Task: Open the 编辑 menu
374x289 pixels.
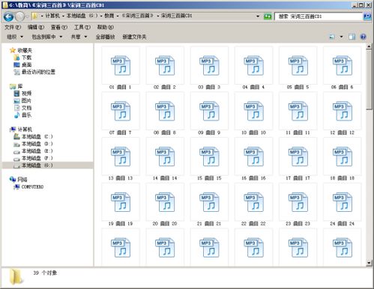Action: pos(36,27)
